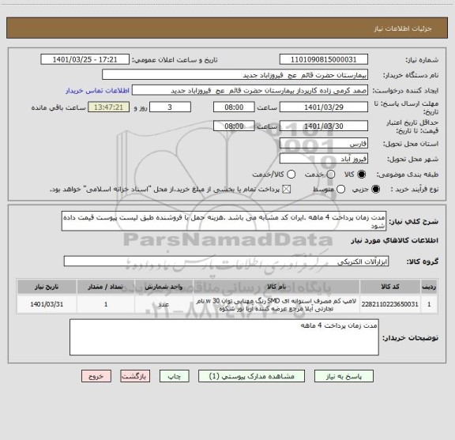Click the price validity time 08:00 field
This screenshot has width=455, height=440.
(234, 126)
